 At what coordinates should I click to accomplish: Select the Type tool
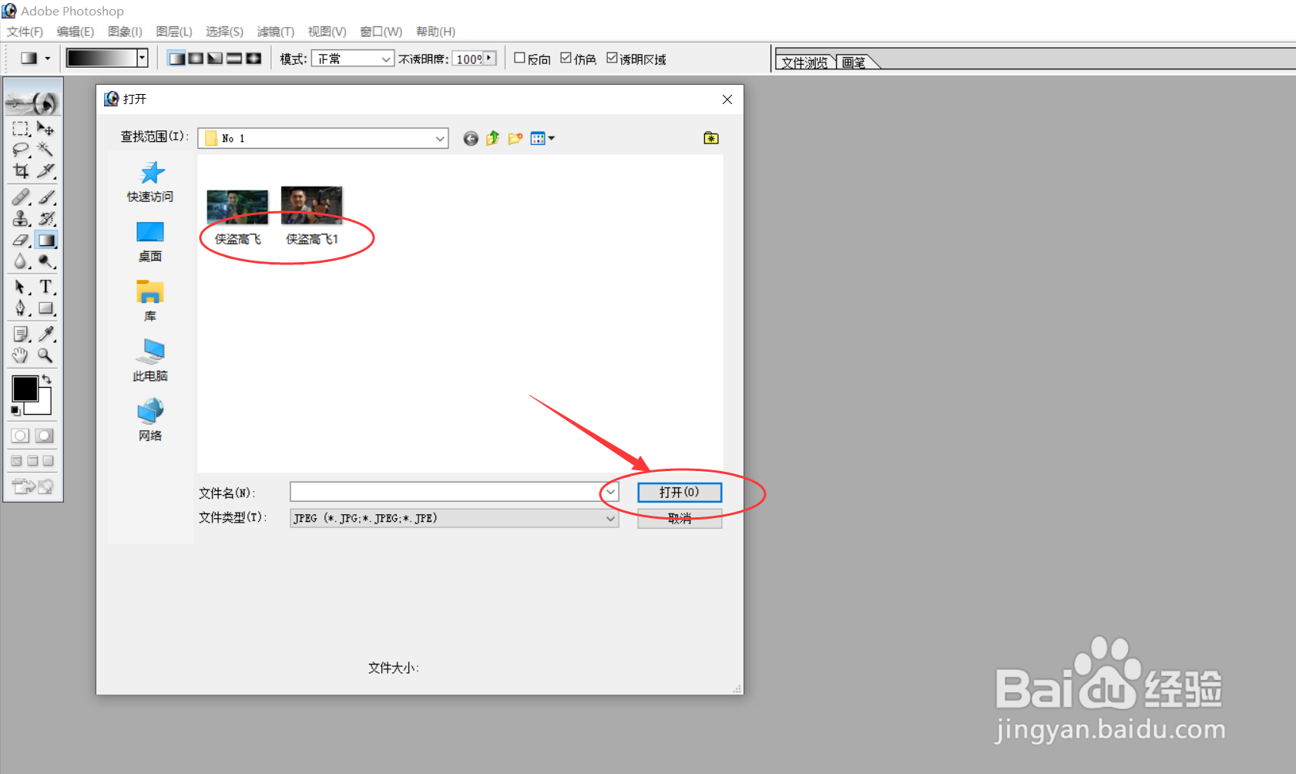coord(45,288)
